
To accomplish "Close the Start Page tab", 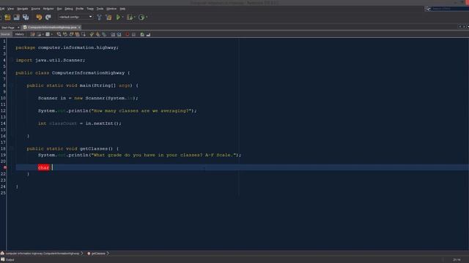I will tap(18, 28).
